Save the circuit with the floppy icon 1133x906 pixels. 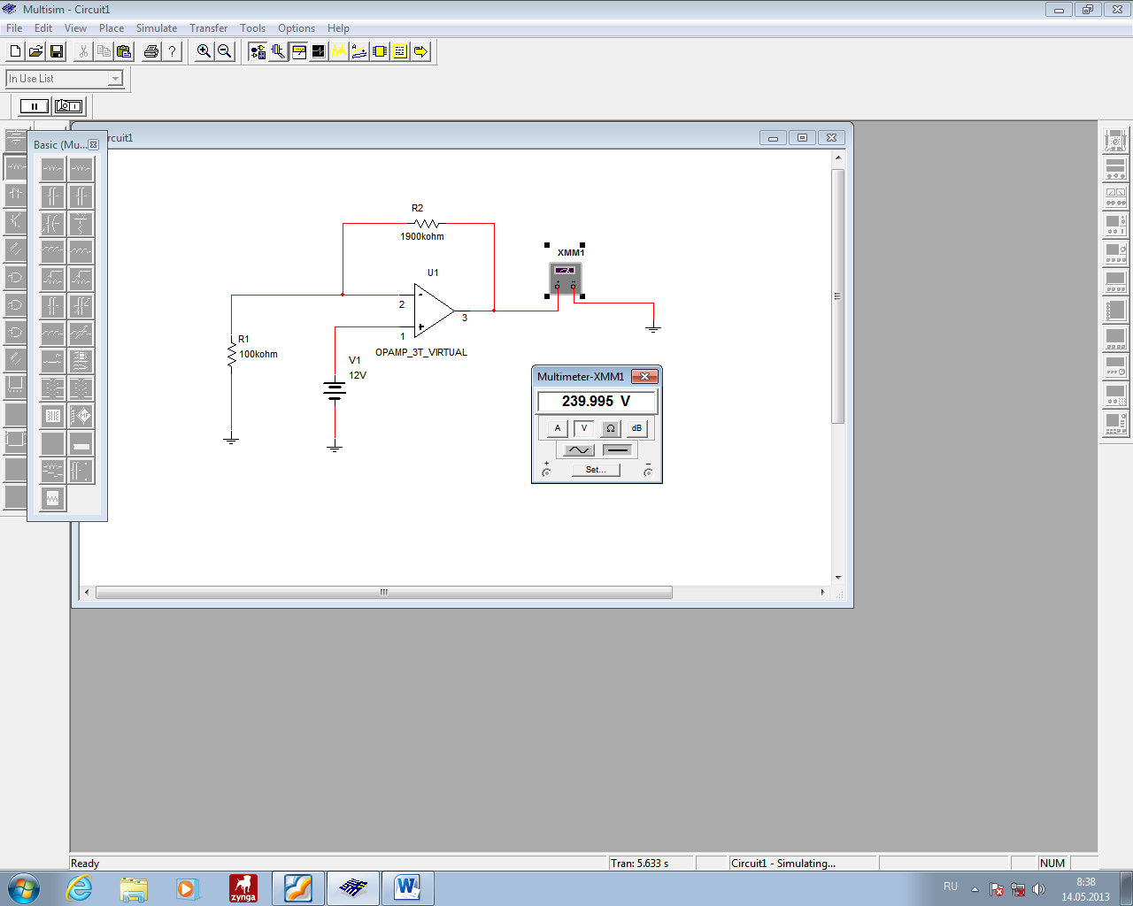pos(57,51)
